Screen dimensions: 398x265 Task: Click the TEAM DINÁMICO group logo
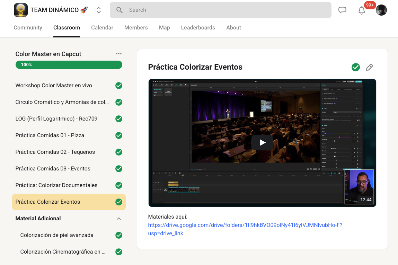[x=20, y=10]
